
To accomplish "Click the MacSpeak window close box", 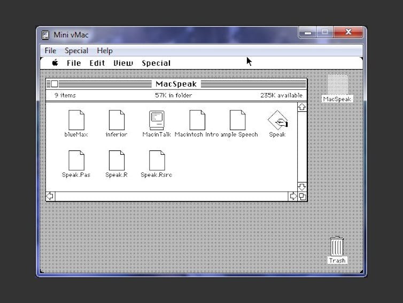I will coord(55,84).
